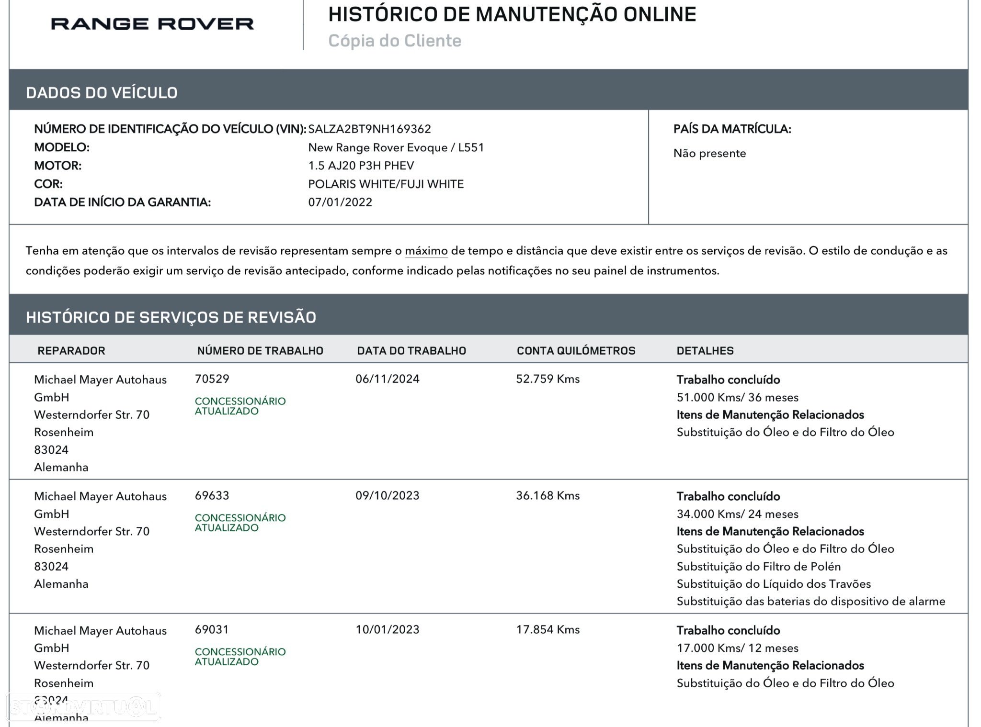Click the Histórico de Serviços de Revisão header
Viewport: 981px width, 727px height.
click(x=171, y=317)
